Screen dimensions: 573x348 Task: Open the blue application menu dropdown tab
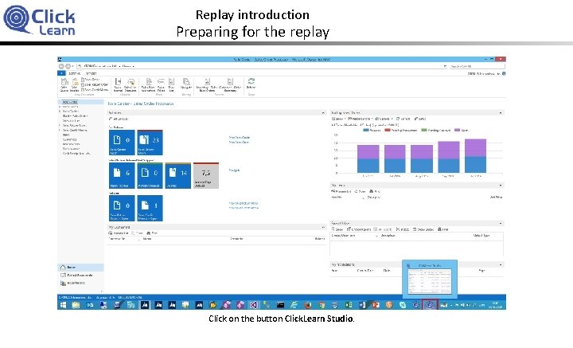coord(61,73)
